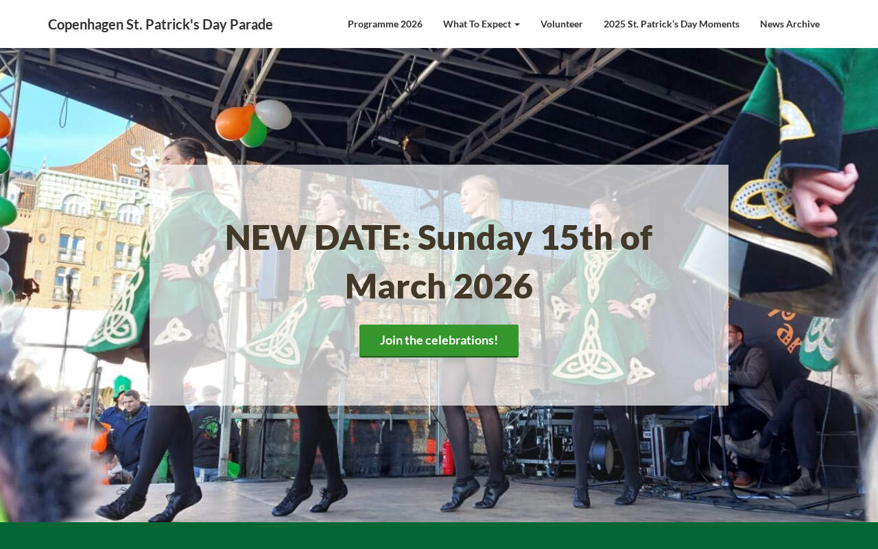The width and height of the screenshot is (878, 549).
Task: Click the red fire extinguisher under the stage
Action: coord(448,458)
